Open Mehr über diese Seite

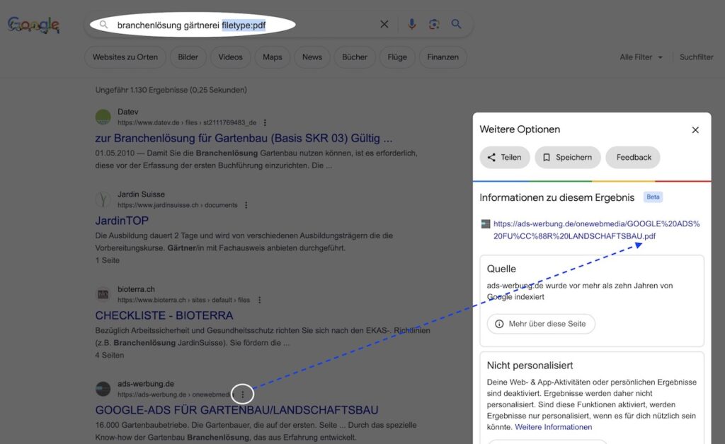click(541, 324)
